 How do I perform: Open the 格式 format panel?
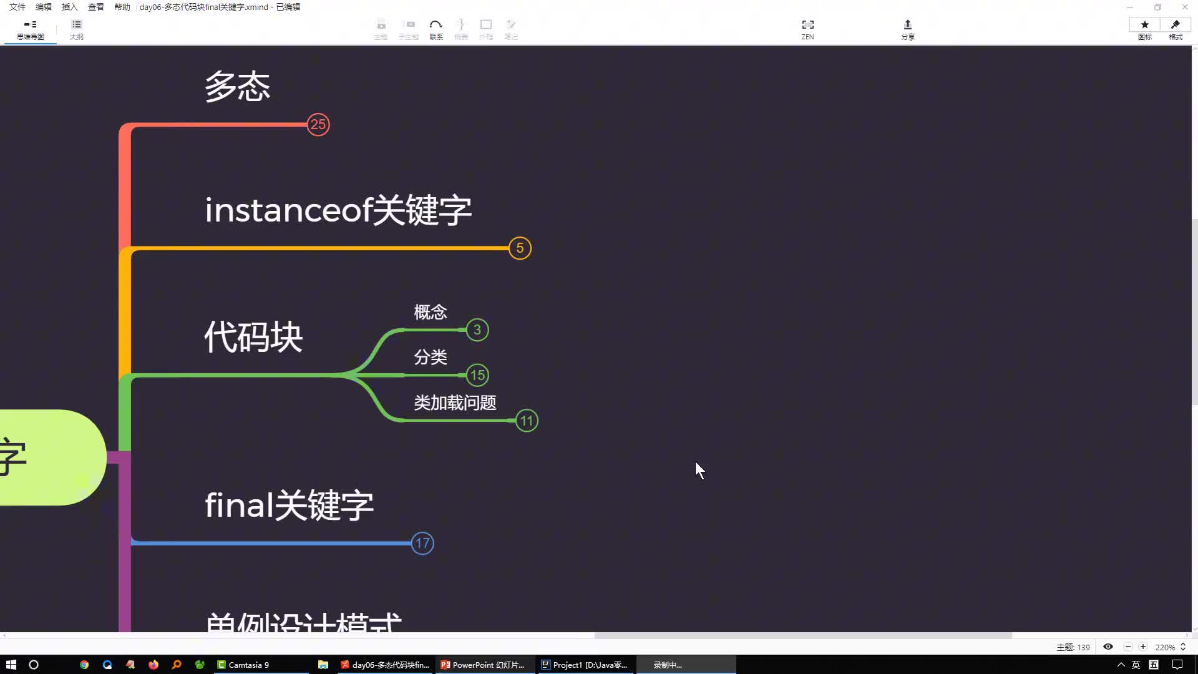click(x=1176, y=29)
